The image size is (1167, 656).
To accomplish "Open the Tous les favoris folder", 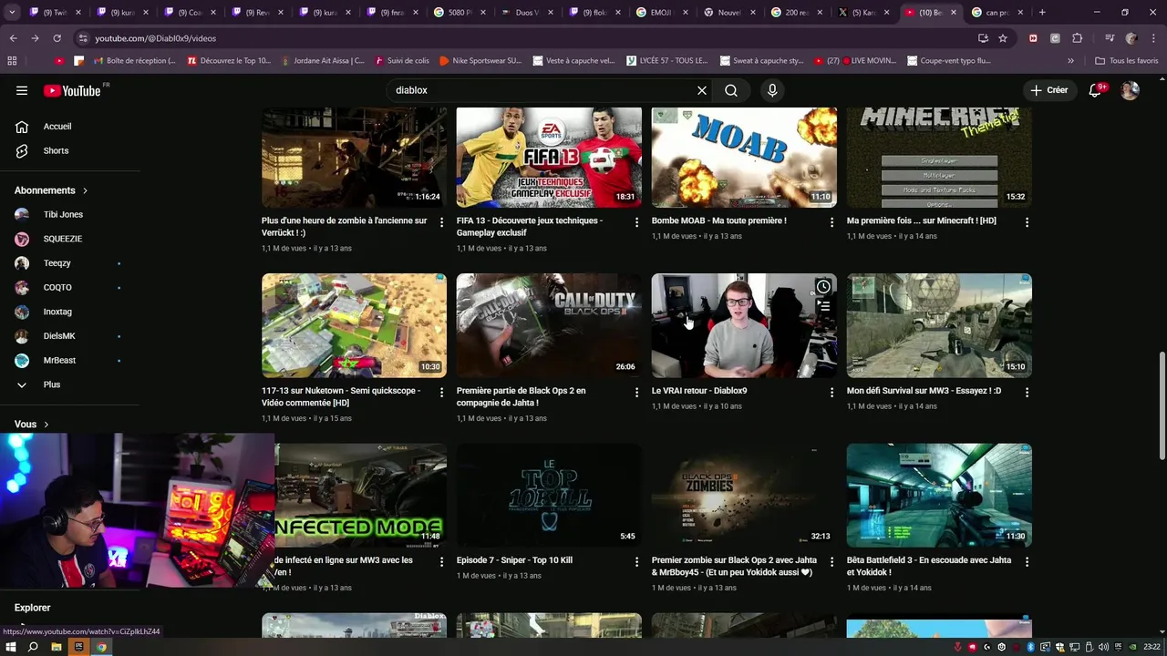I will click(1126, 61).
